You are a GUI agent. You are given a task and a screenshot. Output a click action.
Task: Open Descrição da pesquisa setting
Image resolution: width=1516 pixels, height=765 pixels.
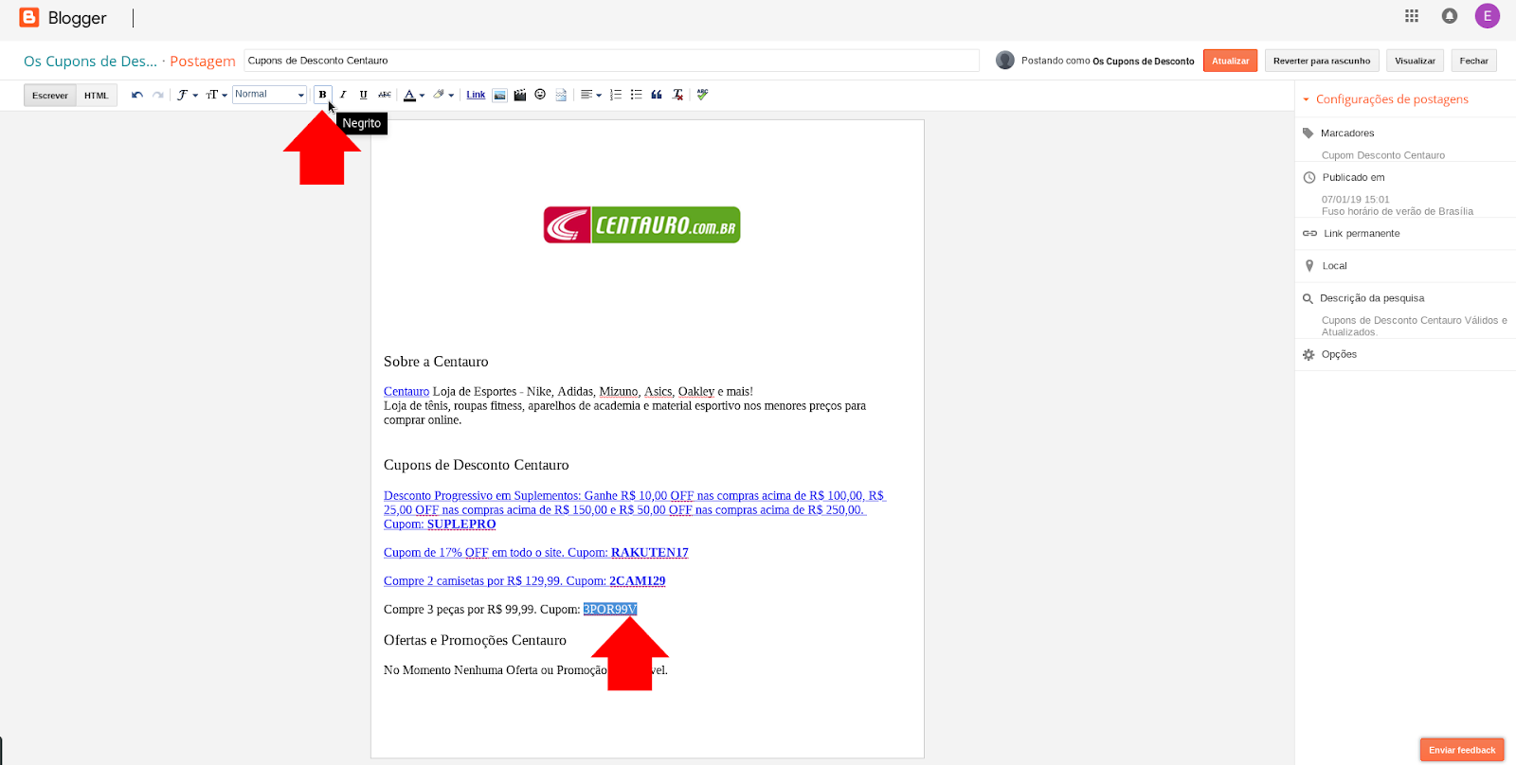1371,298
